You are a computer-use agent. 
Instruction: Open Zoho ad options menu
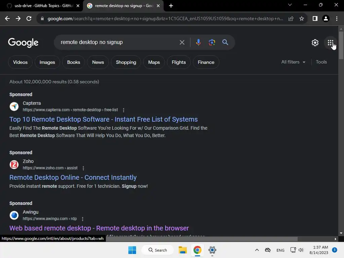click(83, 168)
